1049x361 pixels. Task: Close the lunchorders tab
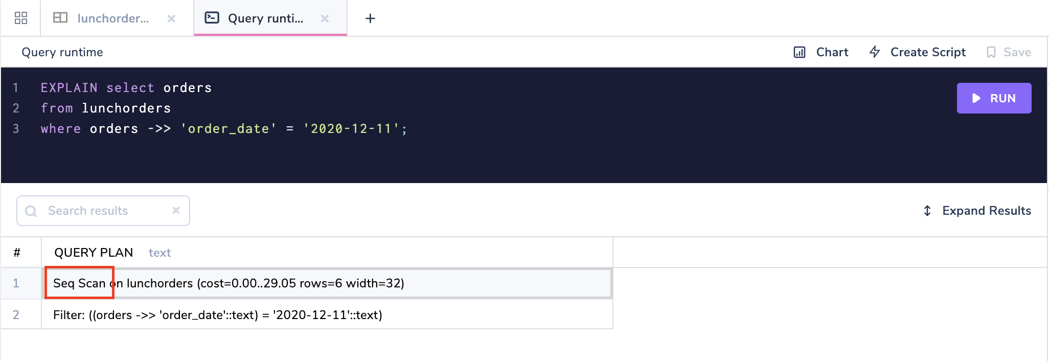tap(171, 18)
